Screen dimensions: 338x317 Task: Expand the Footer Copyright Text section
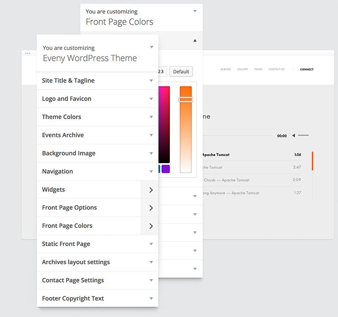coord(98,298)
